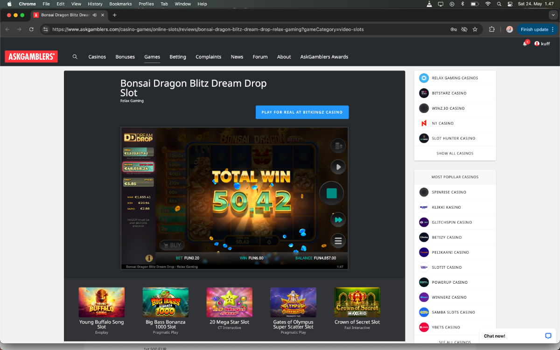Open a new browser tab

(115, 15)
